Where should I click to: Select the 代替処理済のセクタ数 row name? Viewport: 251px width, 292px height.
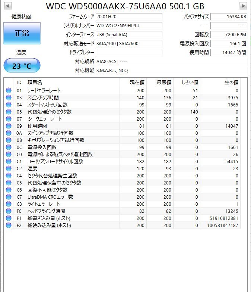tap(50, 112)
